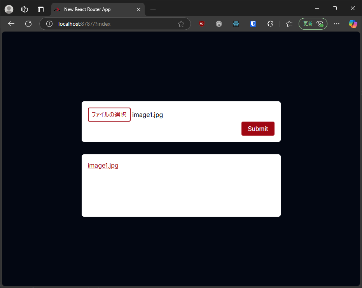Viewport: 362px width, 288px height.
Task: Open the Settings and more menu
Action: (337, 24)
